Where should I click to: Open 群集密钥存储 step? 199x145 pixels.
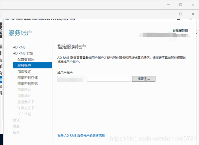(28, 78)
